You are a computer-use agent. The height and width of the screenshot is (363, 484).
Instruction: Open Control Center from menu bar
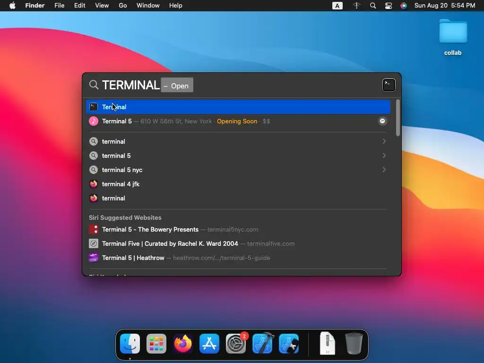389,6
